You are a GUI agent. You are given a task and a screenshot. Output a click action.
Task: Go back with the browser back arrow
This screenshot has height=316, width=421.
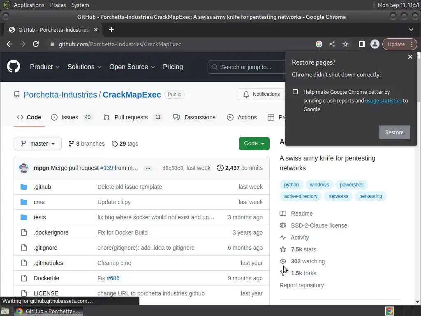click(9, 44)
